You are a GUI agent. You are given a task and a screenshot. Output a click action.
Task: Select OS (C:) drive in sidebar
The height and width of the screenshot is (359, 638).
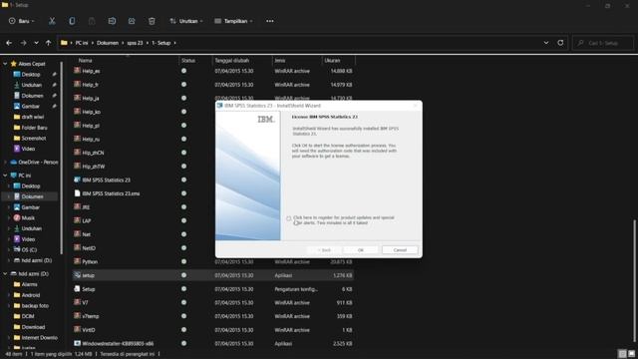(x=29, y=249)
